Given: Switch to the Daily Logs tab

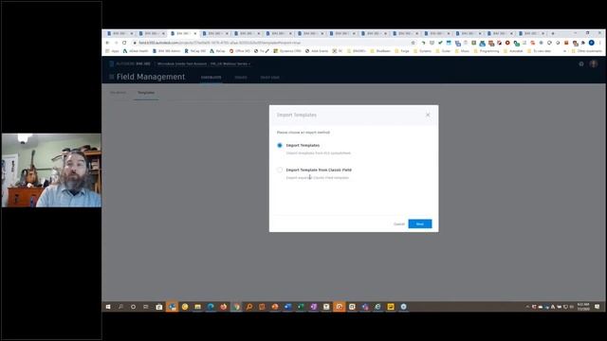Looking at the screenshot, I should point(269,78).
